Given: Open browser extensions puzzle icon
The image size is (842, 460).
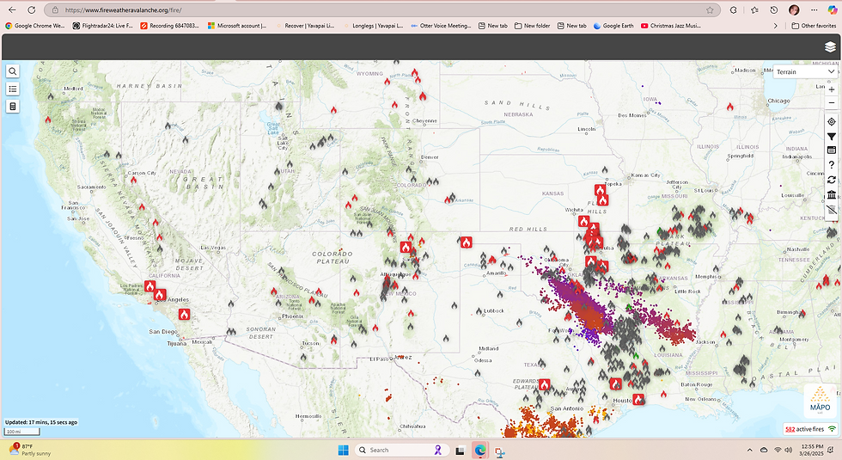Looking at the screenshot, I should [x=734, y=9].
